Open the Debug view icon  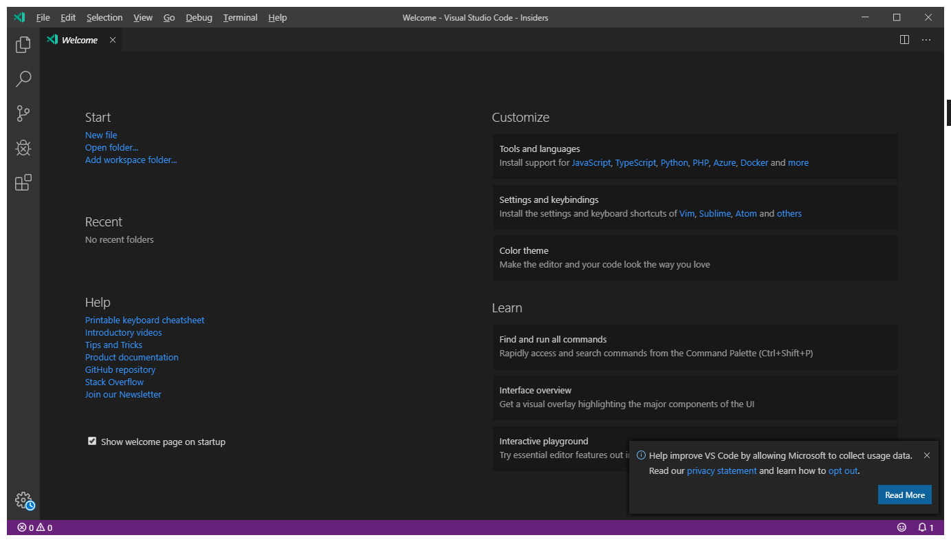tap(23, 148)
